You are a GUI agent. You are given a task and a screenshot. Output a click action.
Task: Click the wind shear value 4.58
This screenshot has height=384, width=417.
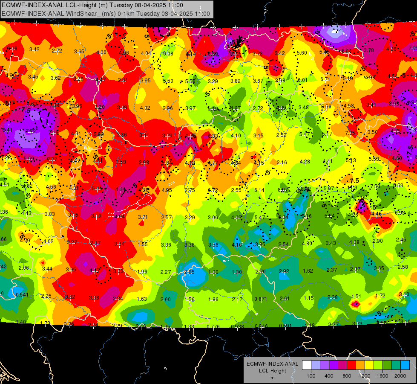point(348,105)
